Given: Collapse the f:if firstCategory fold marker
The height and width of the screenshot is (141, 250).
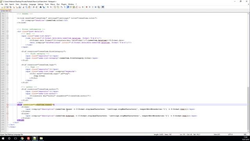Looking at the screenshot, I should pos(7,51).
